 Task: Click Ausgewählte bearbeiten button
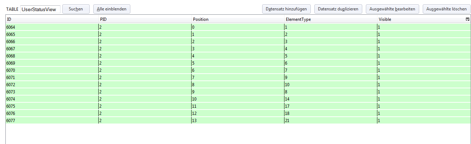click(x=392, y=9)
